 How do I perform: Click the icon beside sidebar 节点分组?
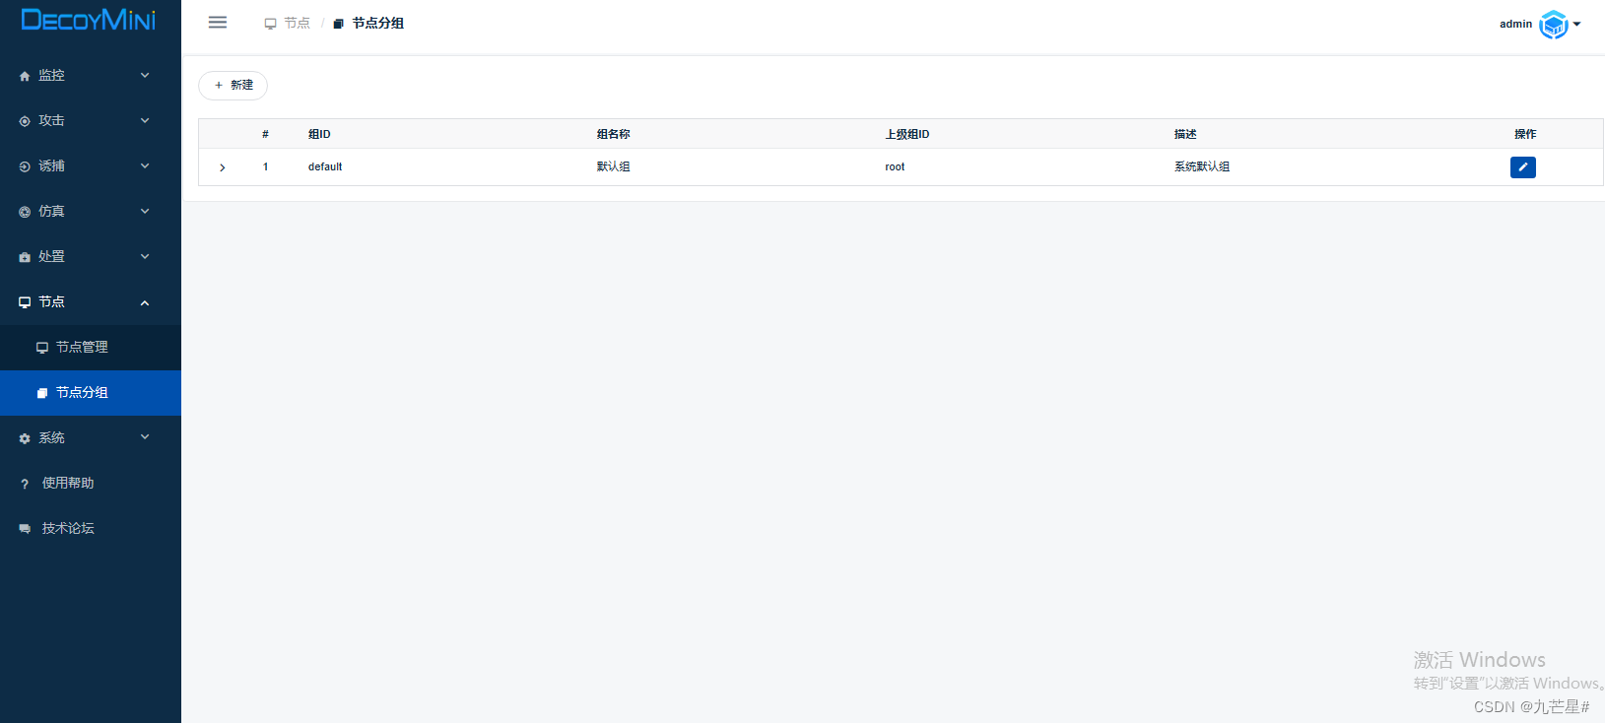coord(42,393)
